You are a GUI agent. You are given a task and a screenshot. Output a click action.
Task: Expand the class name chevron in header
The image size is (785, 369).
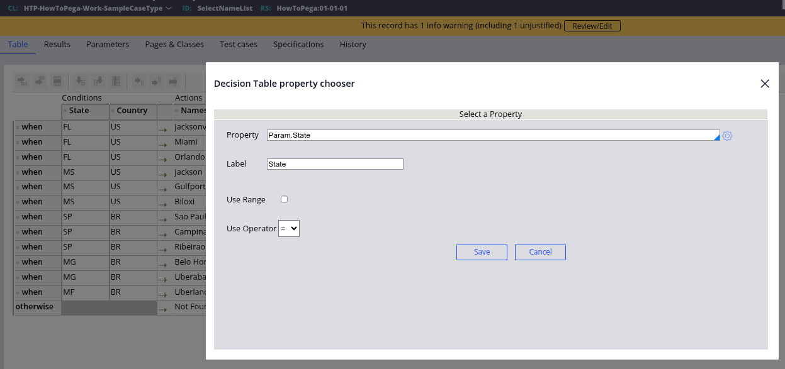coord(168,9)
